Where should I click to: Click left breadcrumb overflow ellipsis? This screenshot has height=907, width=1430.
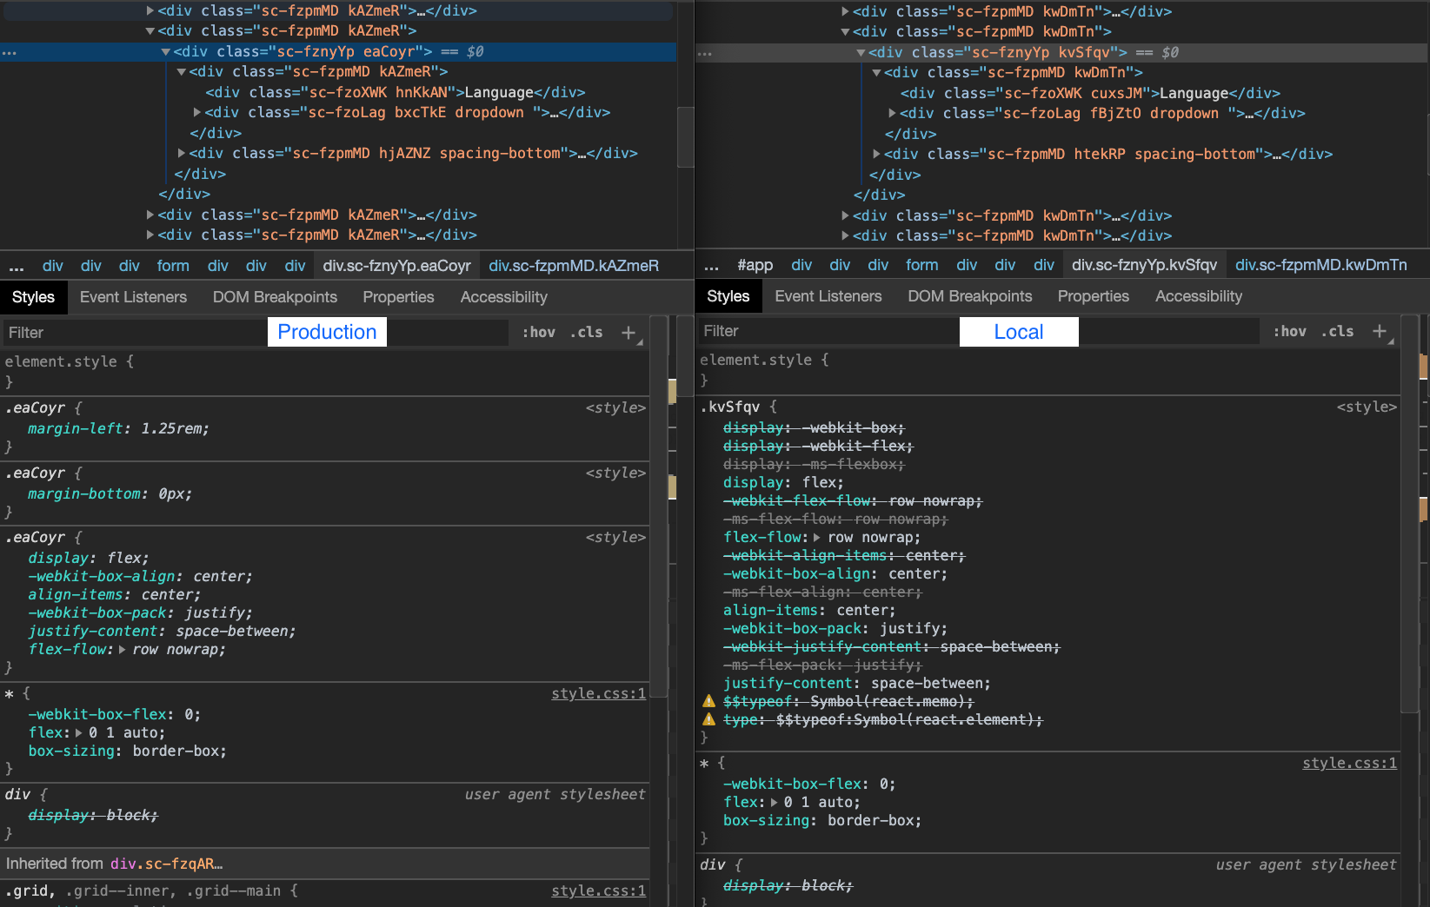(17, 266)
